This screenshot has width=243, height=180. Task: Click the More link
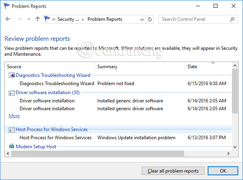14,116
